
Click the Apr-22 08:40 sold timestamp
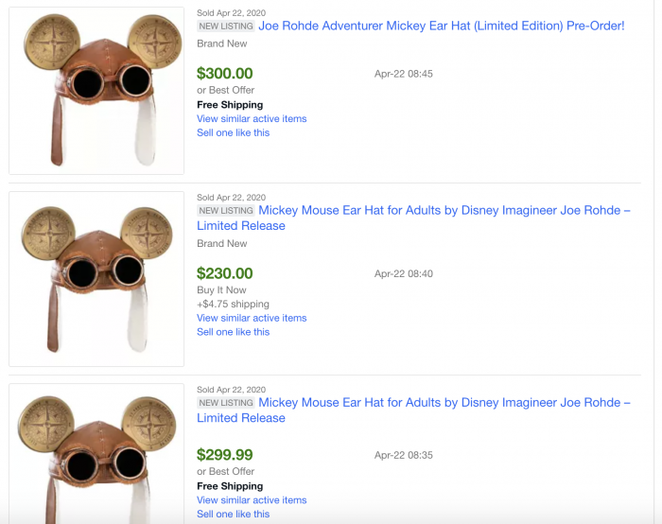pyautogui.click(x=404, y=274)
